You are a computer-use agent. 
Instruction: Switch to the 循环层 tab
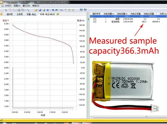[x=10, y=14]
